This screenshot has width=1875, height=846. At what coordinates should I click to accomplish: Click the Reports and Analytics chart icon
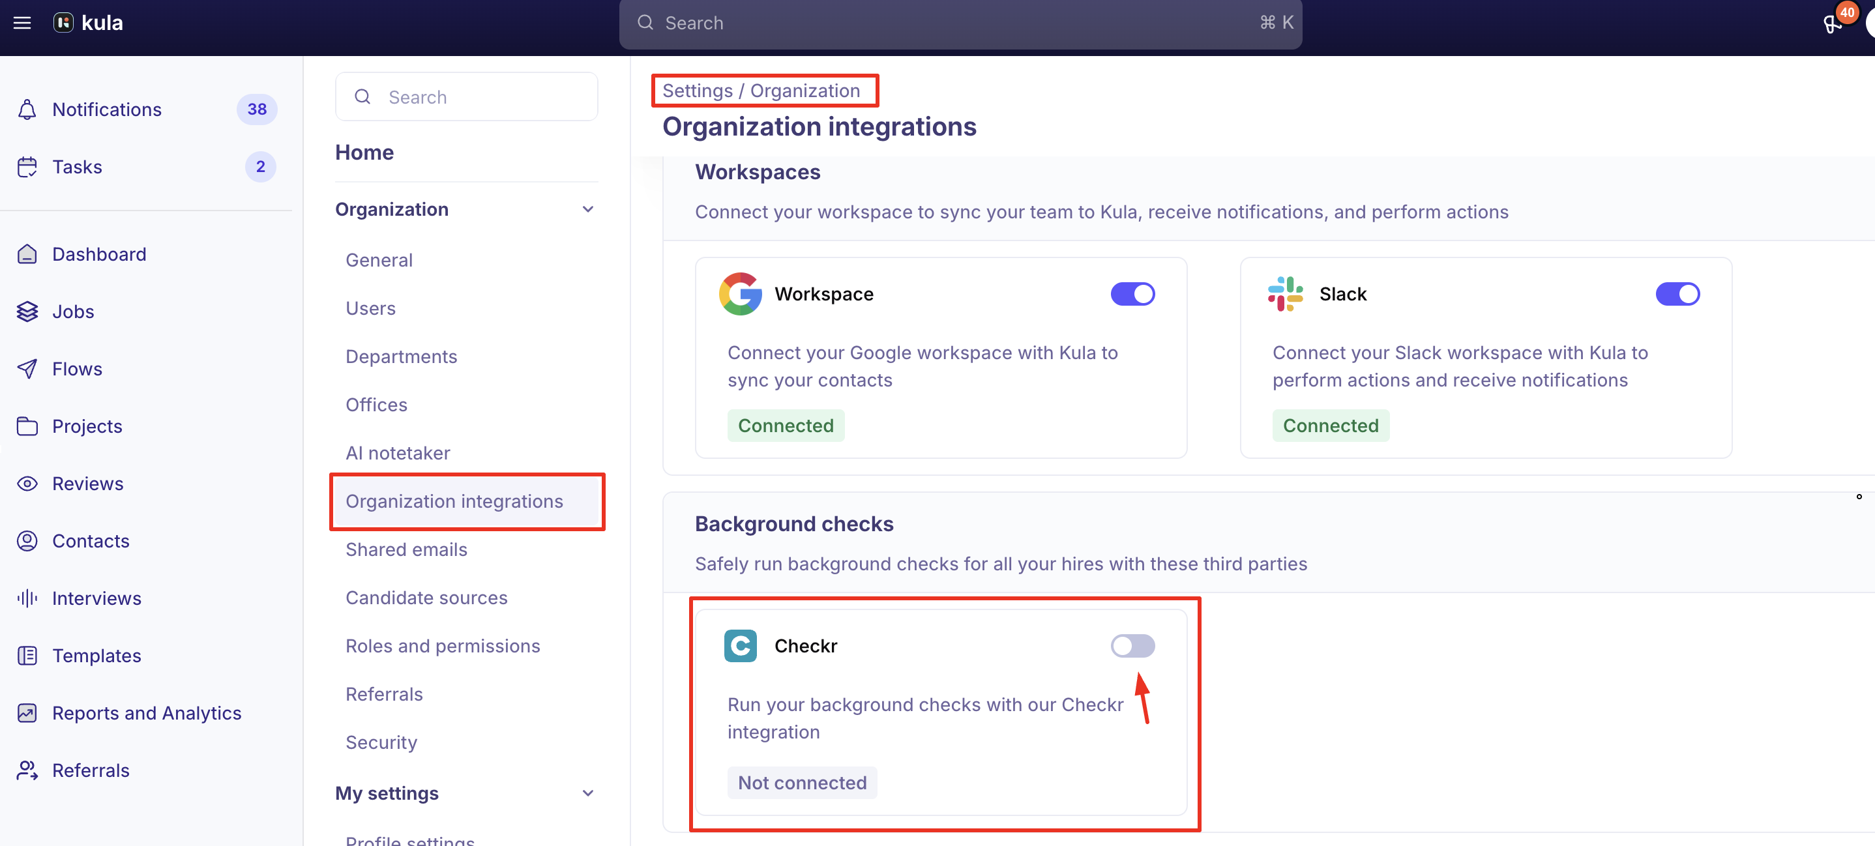pos(27,713)
